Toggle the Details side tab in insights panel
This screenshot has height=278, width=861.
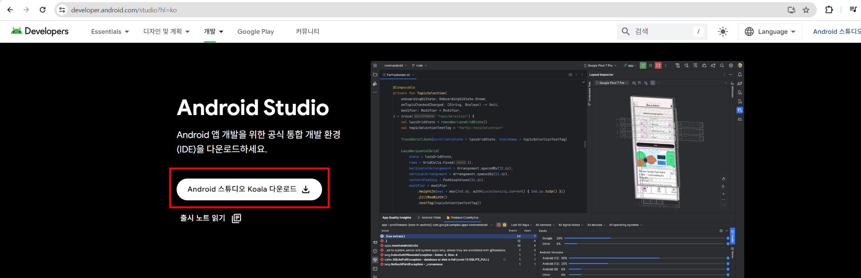pyautogui.click(x=733, y=236)
